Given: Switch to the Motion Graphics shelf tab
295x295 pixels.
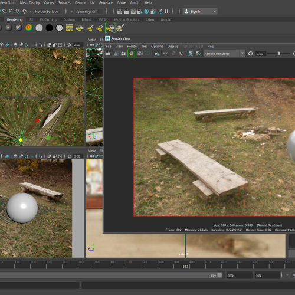Looking at the screenshot, I should point(127,19).
